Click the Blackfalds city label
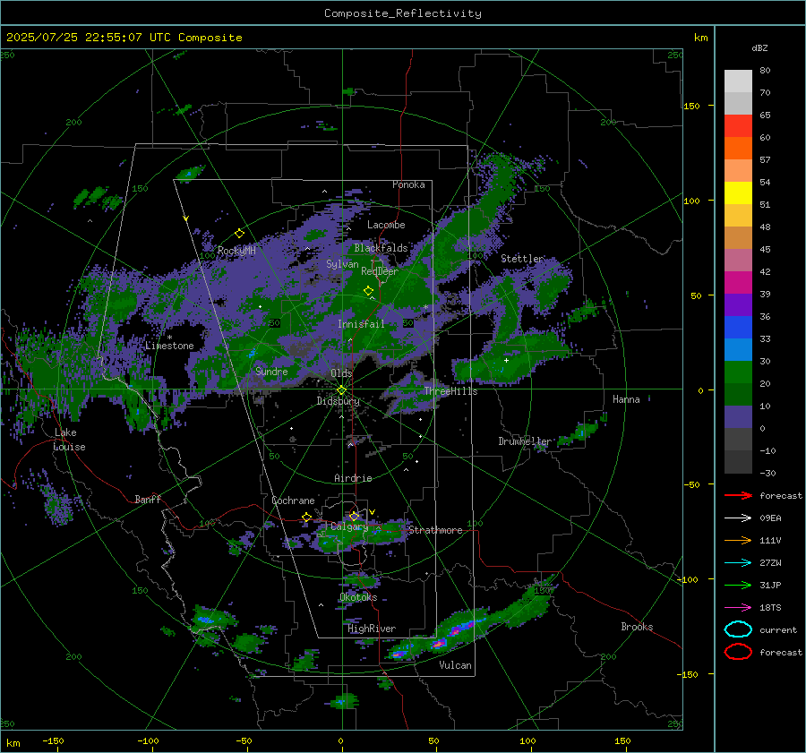 [381, 248]
